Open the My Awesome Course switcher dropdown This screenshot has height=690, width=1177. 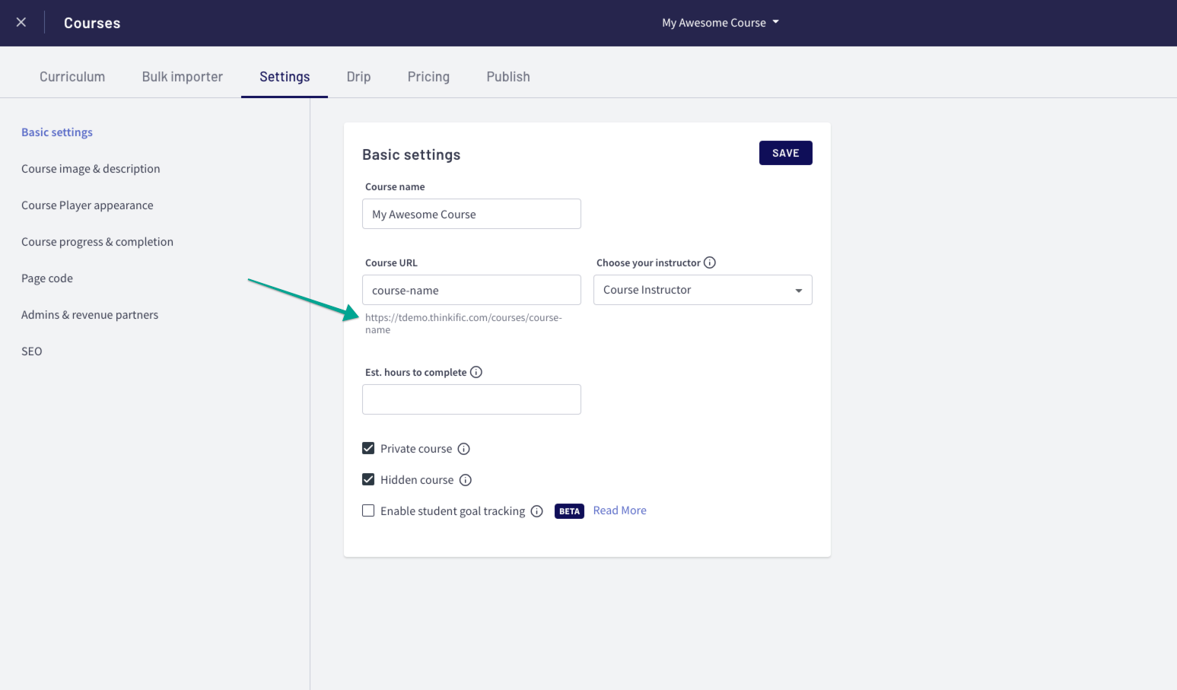click(721, 23)
